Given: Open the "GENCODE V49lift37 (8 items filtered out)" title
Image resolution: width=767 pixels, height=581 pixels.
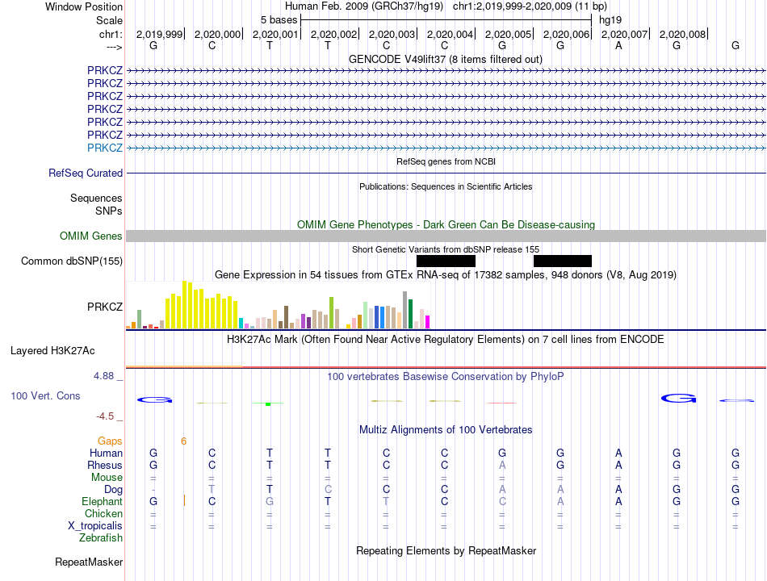Looking at the screenshot, I should click(445, 59).
